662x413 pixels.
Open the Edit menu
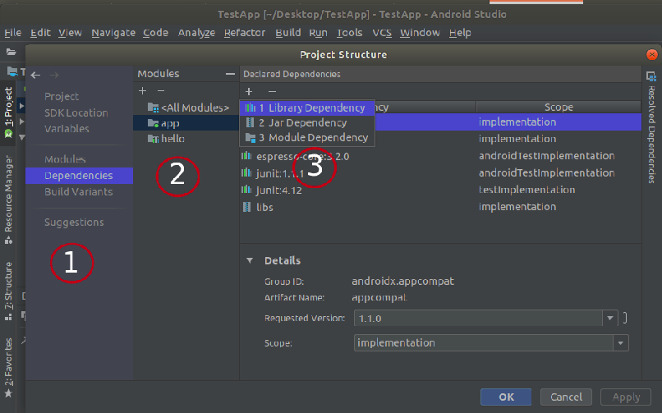[x=40, y=33]
